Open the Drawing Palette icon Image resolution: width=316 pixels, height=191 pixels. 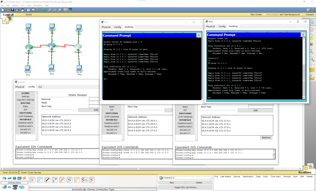click(65, 10)
